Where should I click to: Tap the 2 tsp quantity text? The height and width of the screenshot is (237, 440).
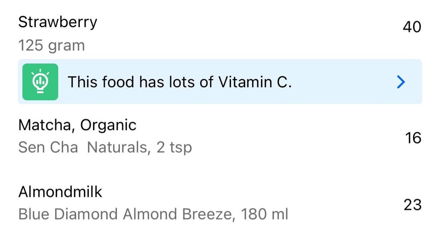174,148
